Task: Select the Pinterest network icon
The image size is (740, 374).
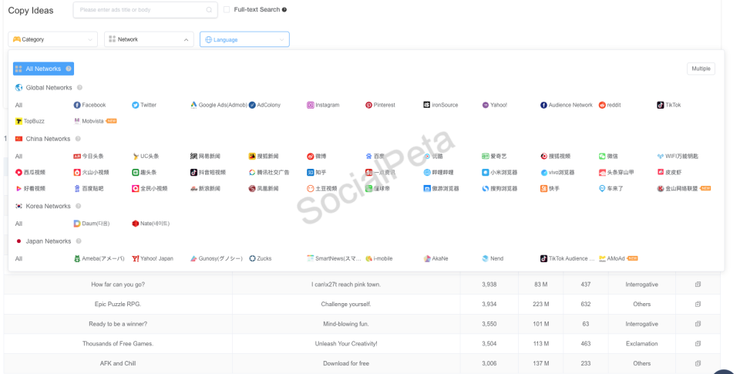Action: 368,105
